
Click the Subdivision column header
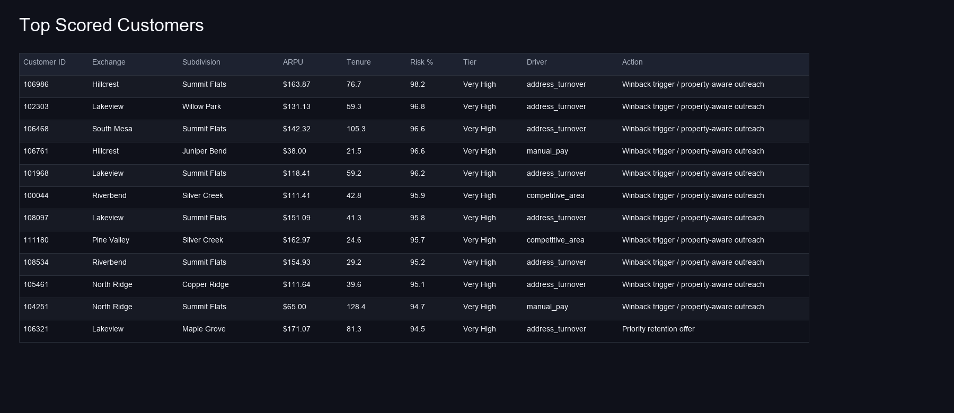tap(201, 62)
